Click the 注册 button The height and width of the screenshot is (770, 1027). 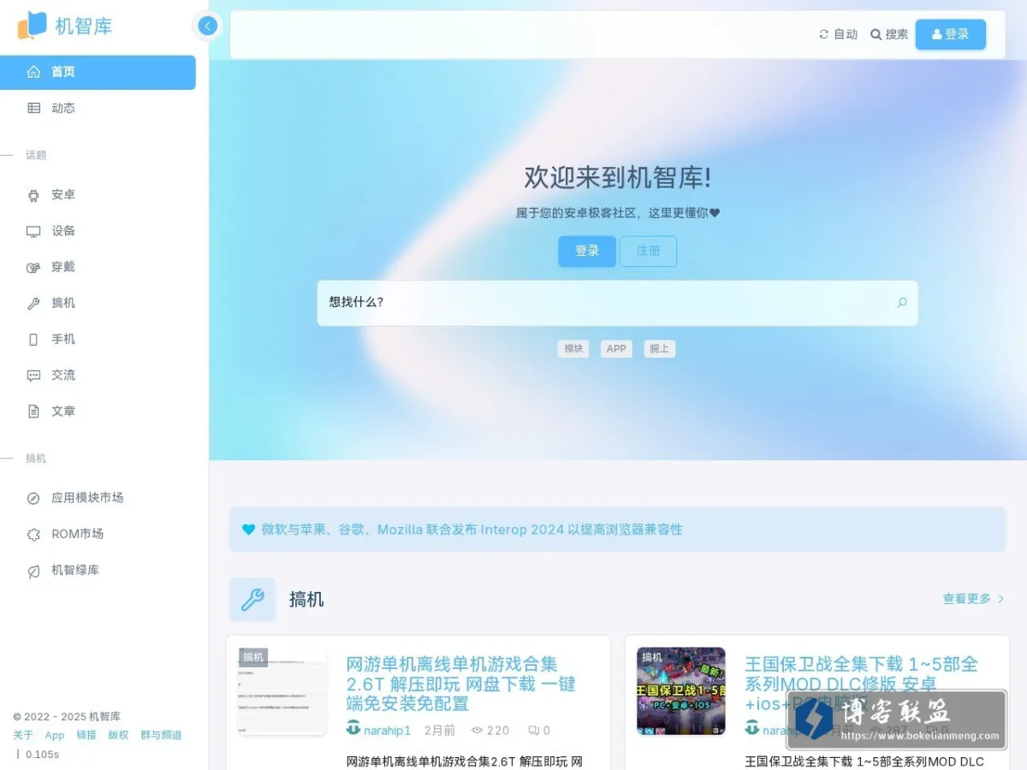[648, 252]
